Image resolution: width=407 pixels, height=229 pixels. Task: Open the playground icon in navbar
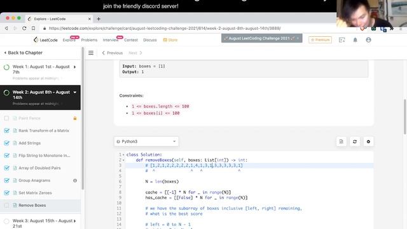[x=342, y=39]
